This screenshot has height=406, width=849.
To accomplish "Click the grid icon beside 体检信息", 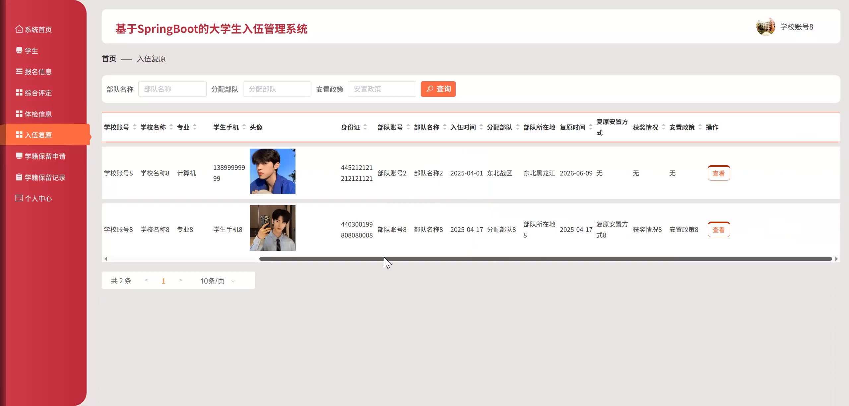I will pos(19,114).
